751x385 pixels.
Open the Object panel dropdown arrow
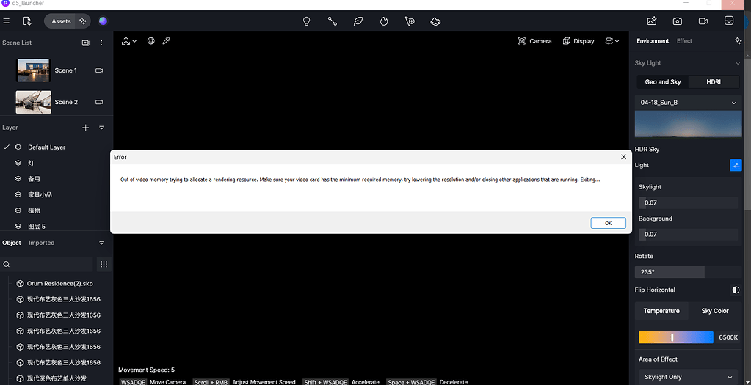[x=101, y=243]
